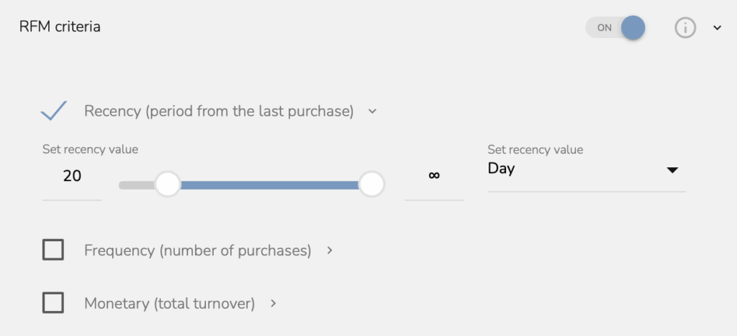737x336 pixels.
Task: Click the left handle of the recency slider
Action: [x=168, y=185]
